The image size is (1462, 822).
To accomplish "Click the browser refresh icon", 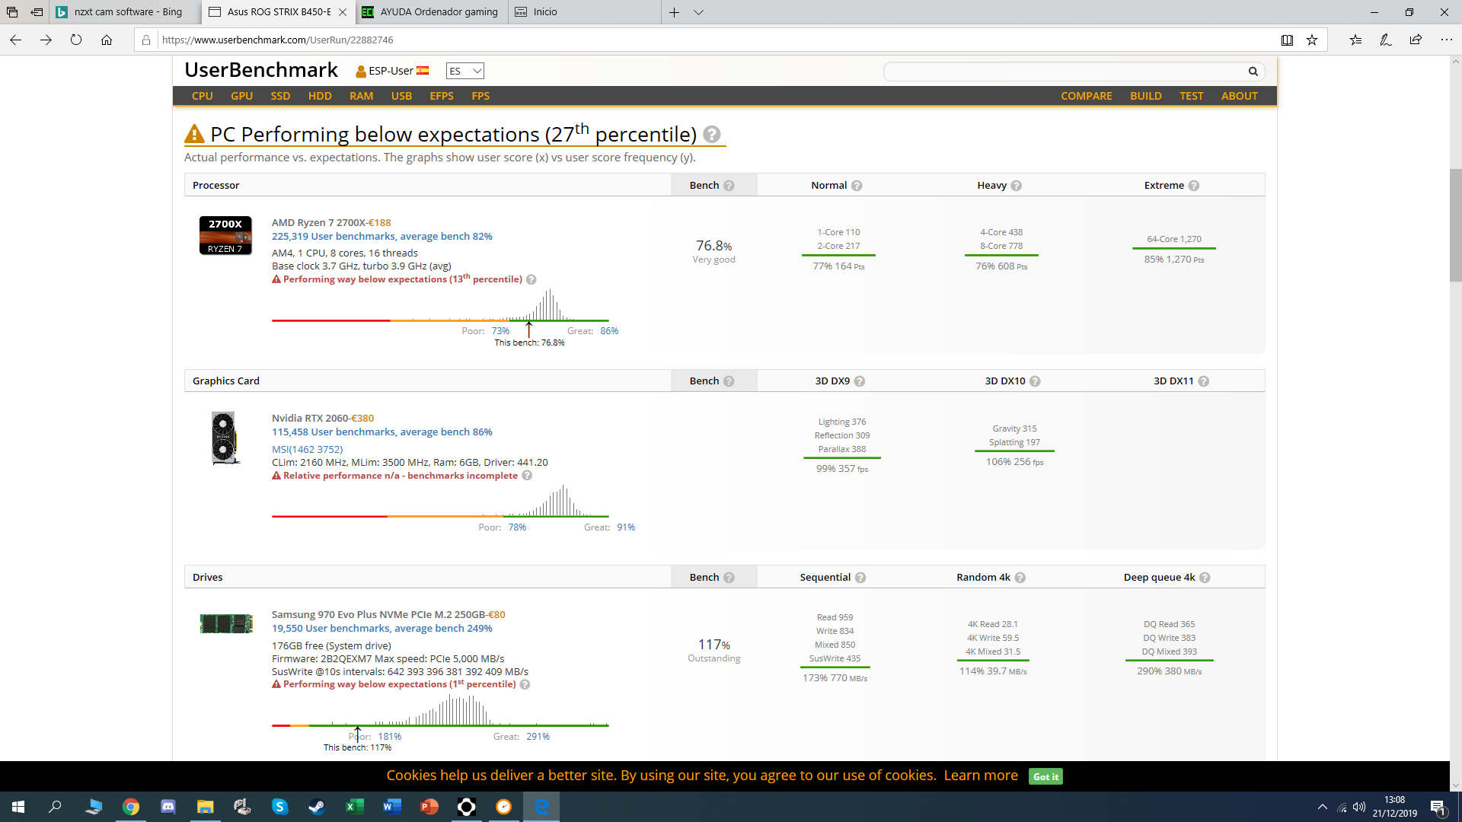I will (76, 40).
